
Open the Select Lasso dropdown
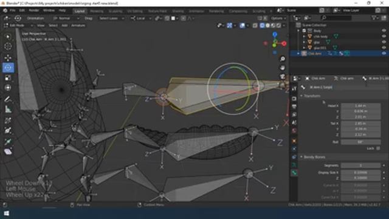click(111, 18)
